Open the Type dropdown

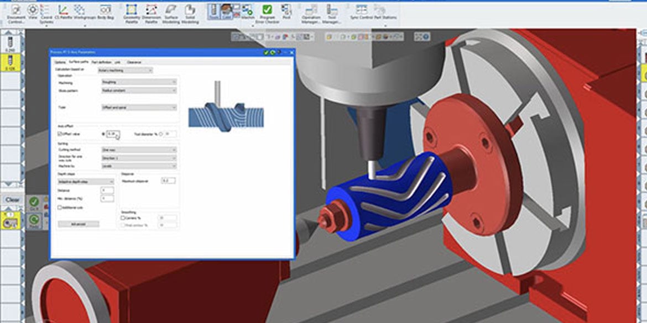(x=139, y=107)
